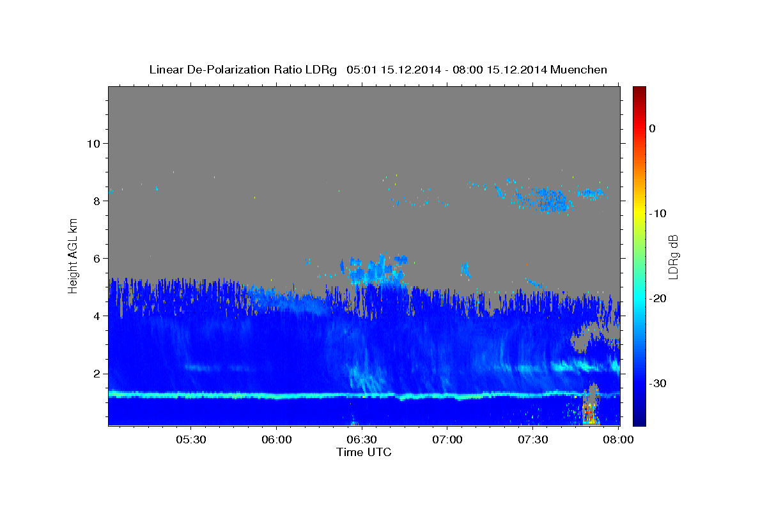Screen dimensions: 767x511
Task: Click the 07:00 time tick label
Action: point(447,440)
